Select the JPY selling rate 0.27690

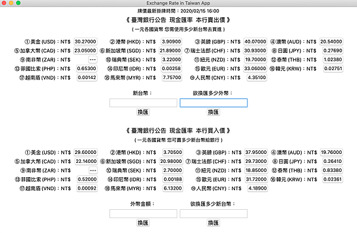pos(333,51)
